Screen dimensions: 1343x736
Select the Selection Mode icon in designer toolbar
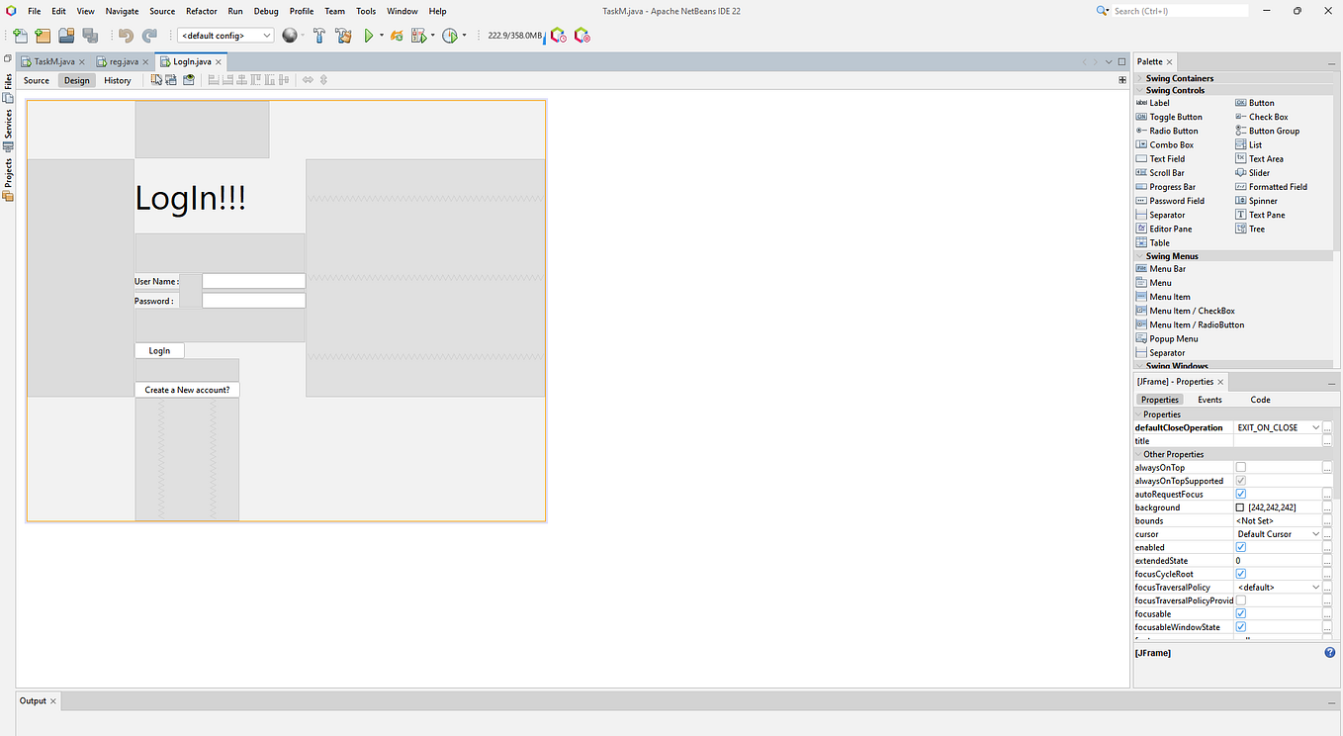(x=157, y=80)
